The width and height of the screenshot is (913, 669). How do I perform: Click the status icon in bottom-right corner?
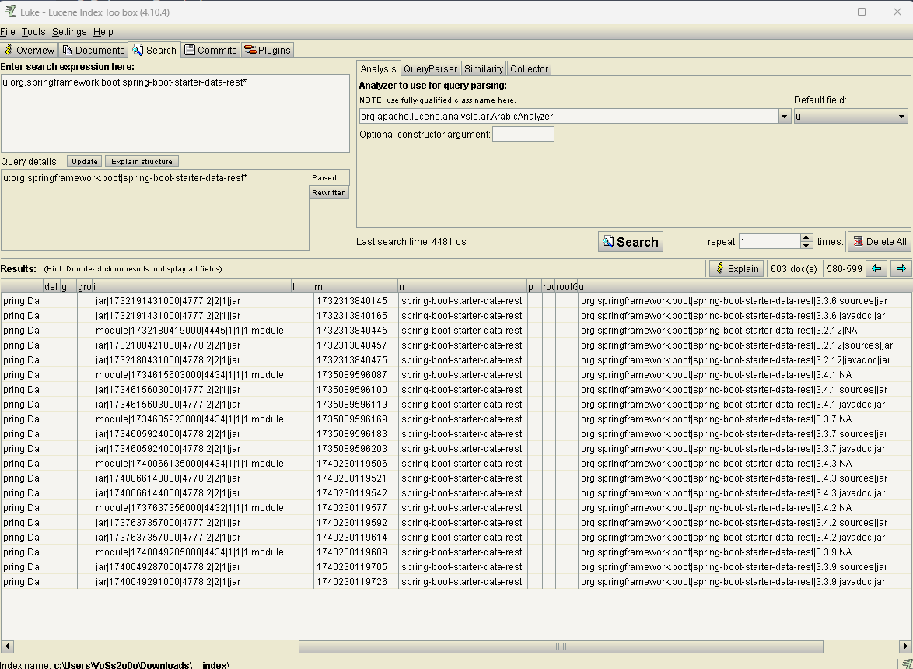tap(908, 664)
